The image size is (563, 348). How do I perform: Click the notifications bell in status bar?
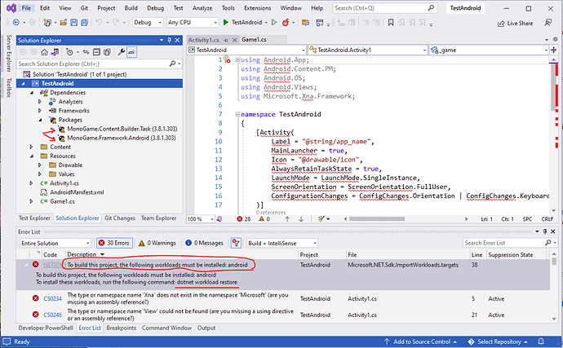[541, 341]
